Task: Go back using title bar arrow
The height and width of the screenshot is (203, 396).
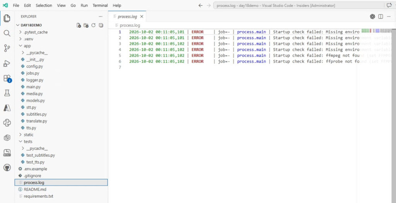Action: (x=200, y=5)
